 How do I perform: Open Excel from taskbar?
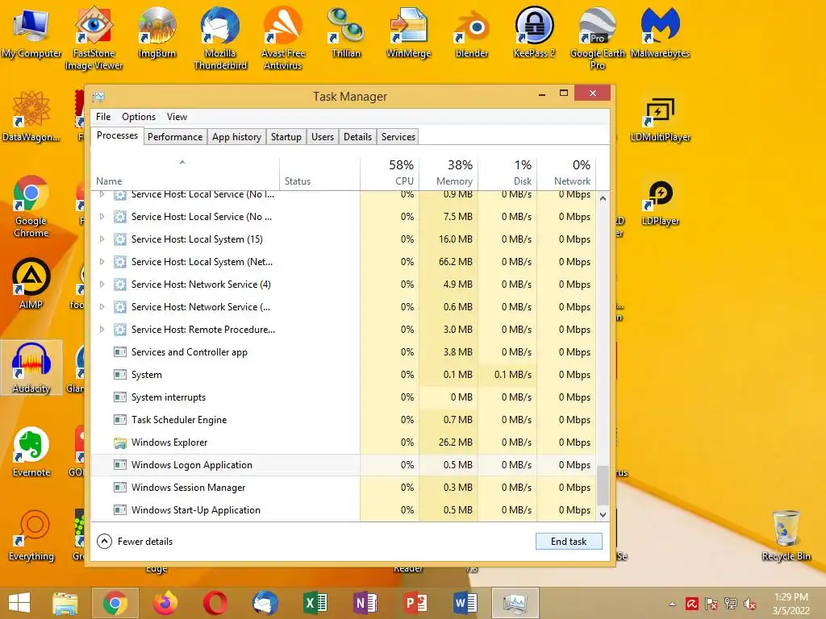pyautogui.click(x=315, y=603)
